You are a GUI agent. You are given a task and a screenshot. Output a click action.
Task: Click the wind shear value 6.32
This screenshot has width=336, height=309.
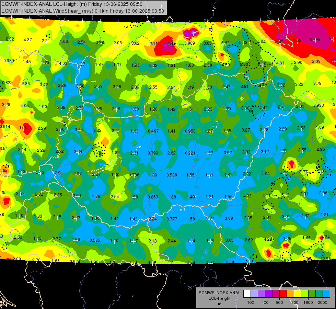pos(288,260)
